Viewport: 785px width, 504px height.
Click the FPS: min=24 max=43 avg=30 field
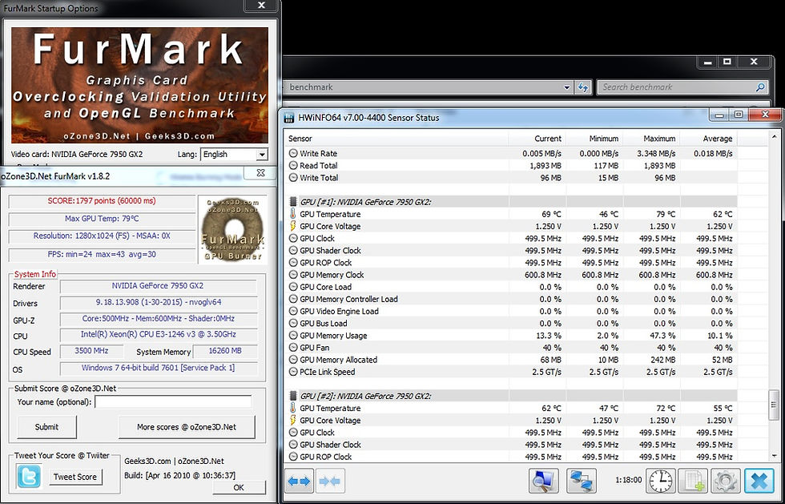[102, 255]
